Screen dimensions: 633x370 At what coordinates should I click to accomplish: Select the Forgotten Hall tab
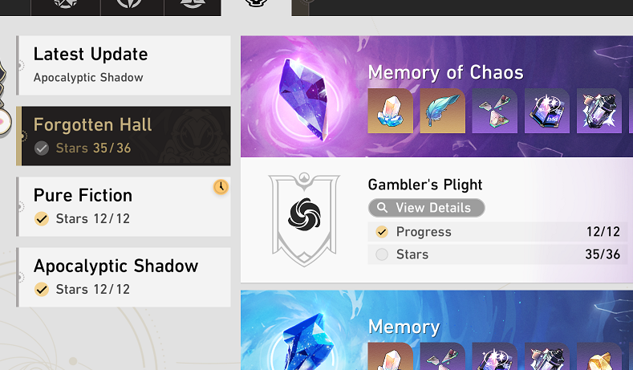pos(124,136)
